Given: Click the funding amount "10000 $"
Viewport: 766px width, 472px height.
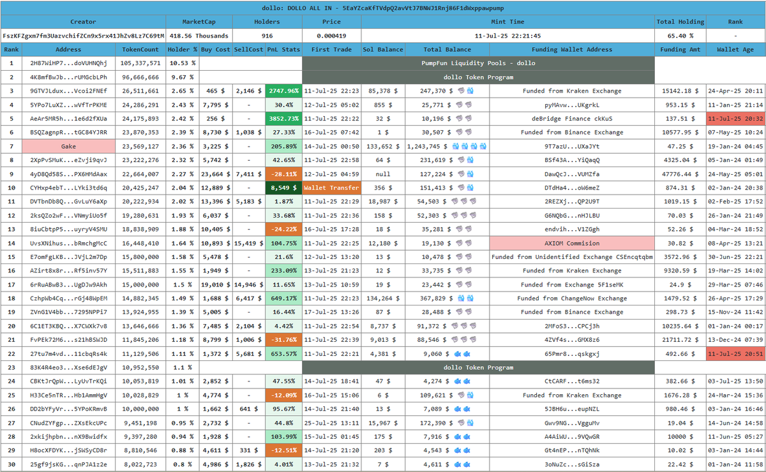Looking at the screenshot, I should pyautogui.click(x=680, y=437).
